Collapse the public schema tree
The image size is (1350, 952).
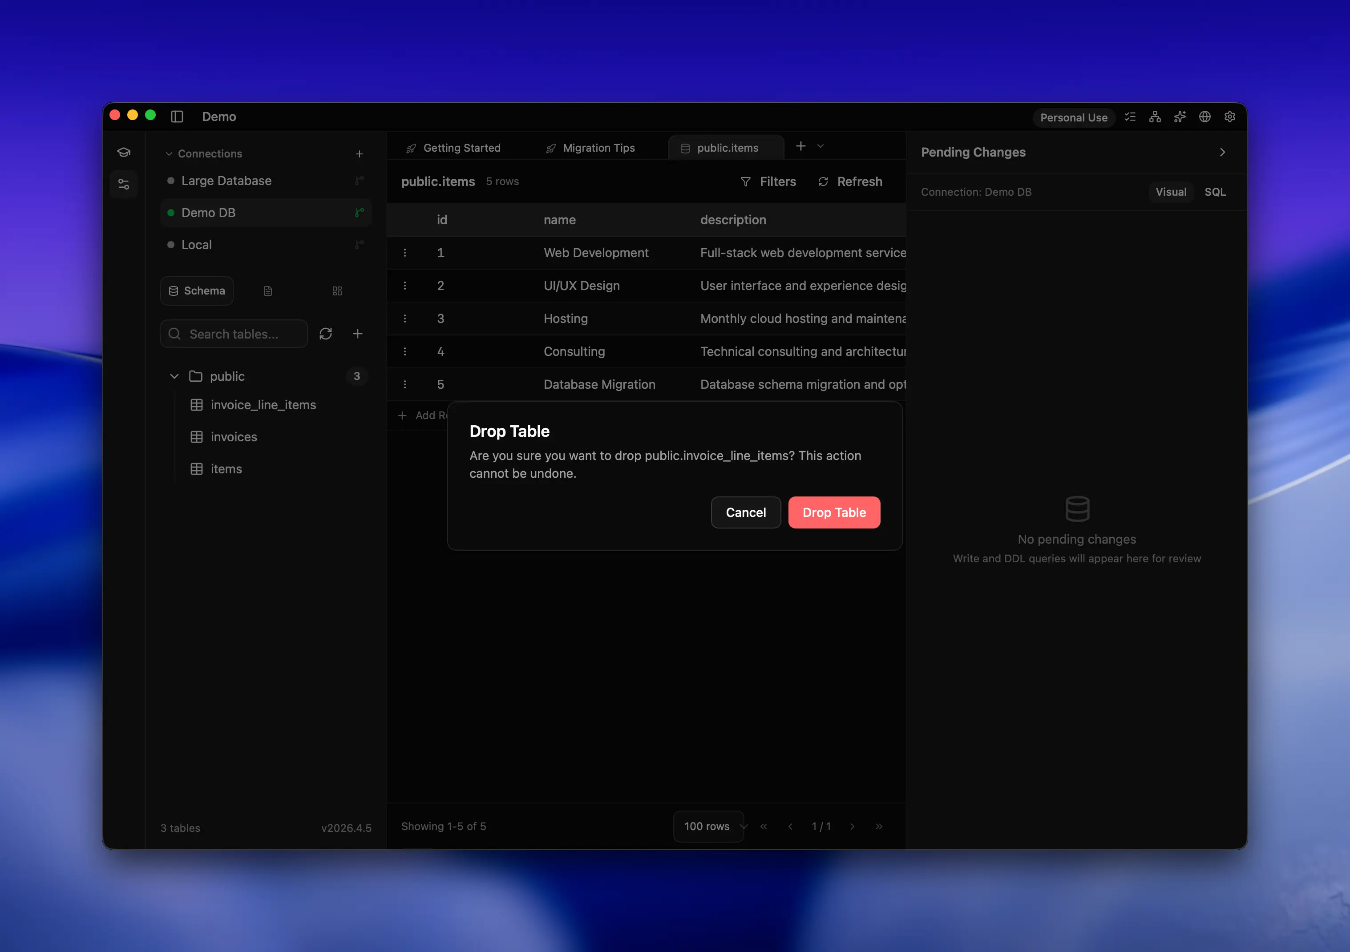pyautogui.click(x=174, y=376)
